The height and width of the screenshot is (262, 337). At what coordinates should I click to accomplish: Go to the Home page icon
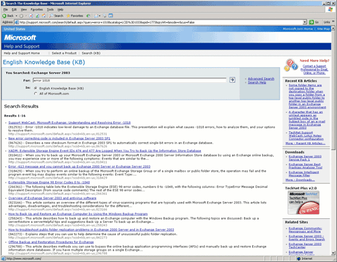(x=44, y=16)
